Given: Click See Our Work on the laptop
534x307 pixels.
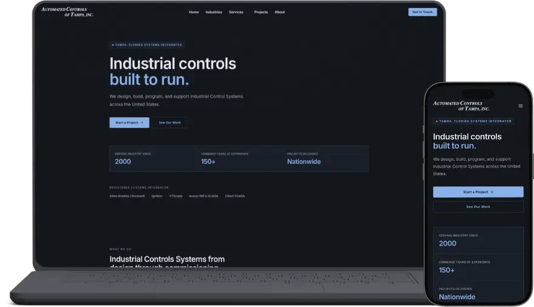Looking at the screenshot, I should tap(169, 123).
